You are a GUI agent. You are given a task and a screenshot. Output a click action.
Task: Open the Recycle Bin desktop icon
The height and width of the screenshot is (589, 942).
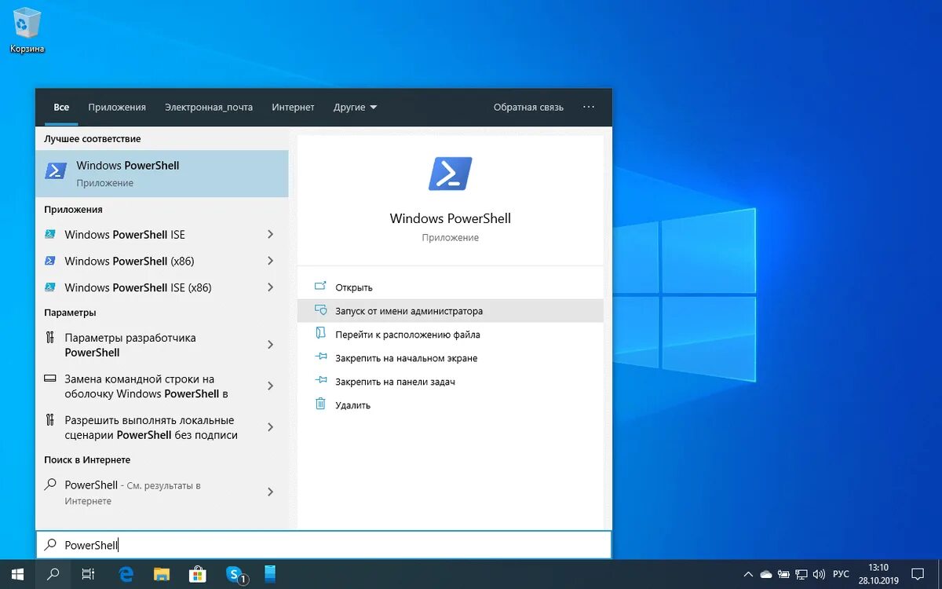[x=27, y=31]
